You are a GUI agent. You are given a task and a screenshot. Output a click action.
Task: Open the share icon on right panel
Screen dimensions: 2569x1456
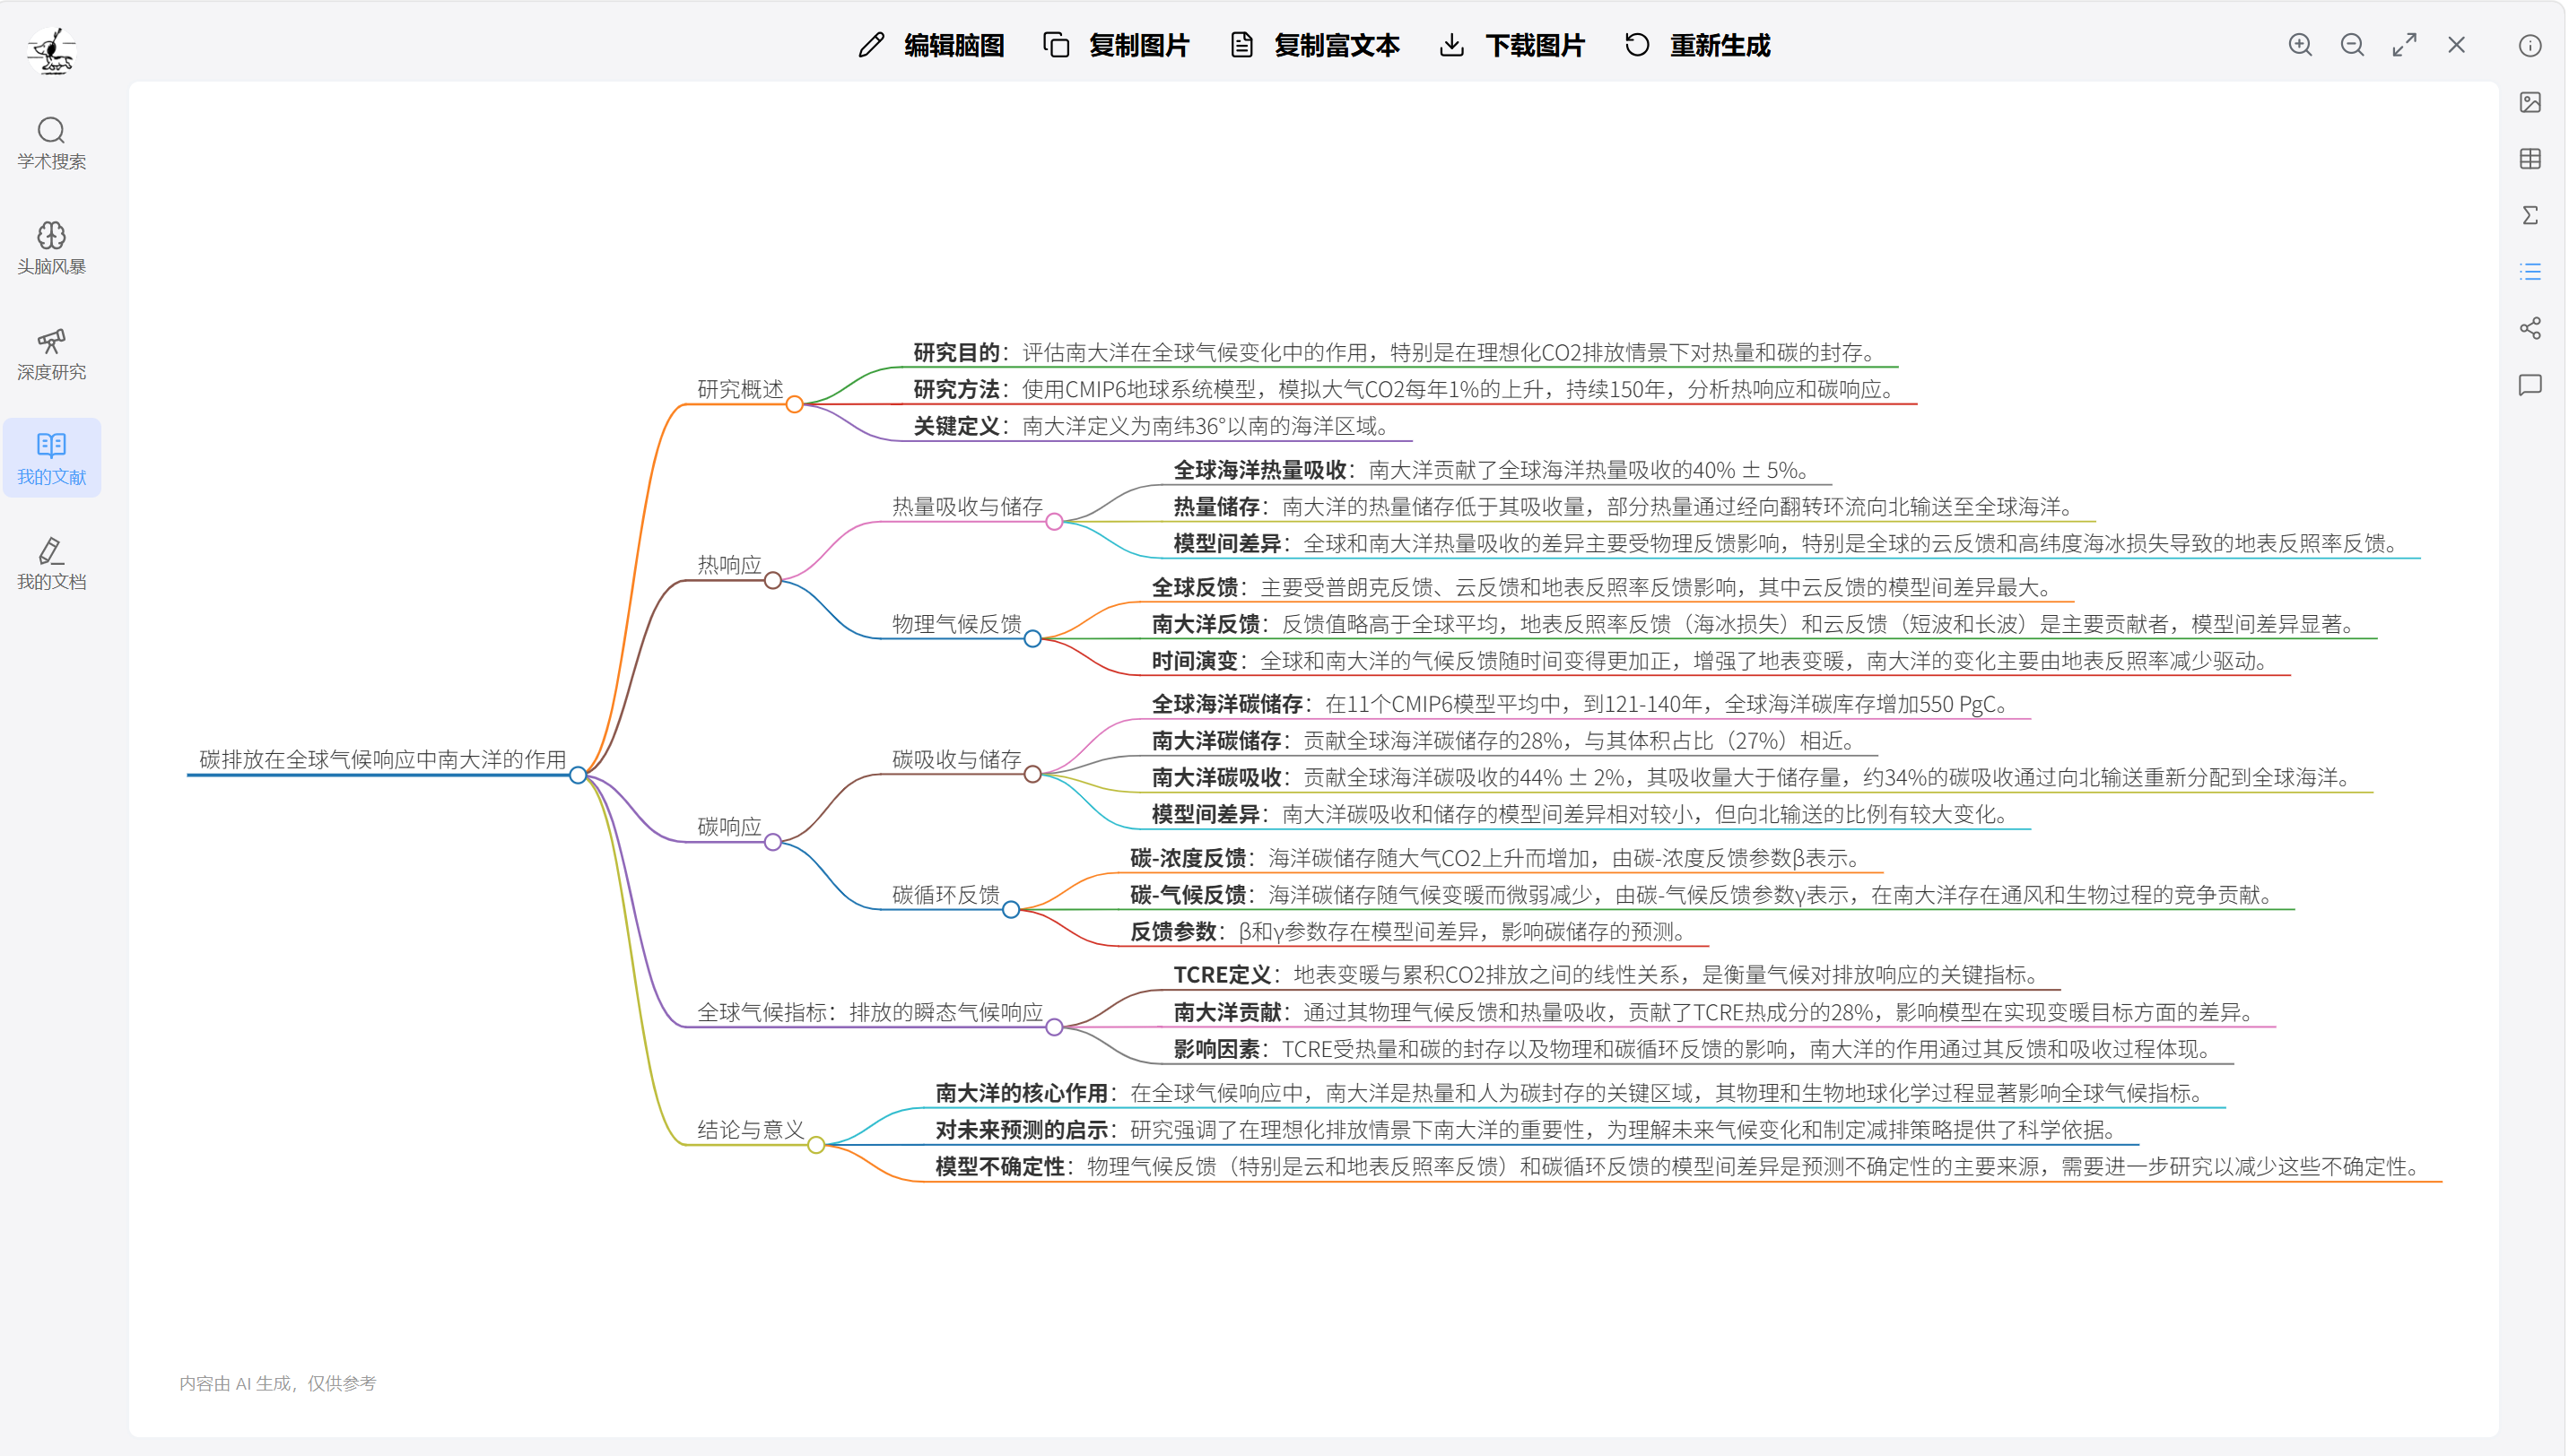tap(2531, 326)
